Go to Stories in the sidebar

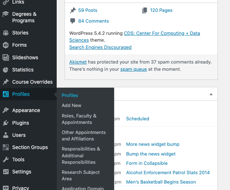(20, 33)
